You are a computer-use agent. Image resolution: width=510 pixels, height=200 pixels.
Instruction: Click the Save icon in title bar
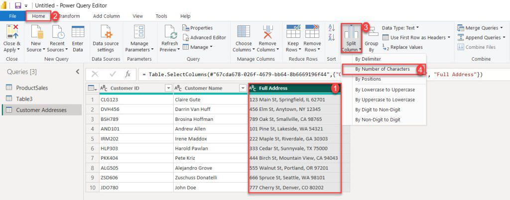click(x=18, y=5)
